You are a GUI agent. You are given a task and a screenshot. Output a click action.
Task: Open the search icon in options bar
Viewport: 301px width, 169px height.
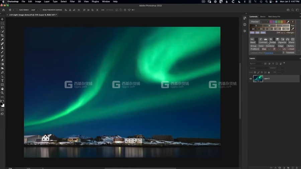click(x=292, y=10)
